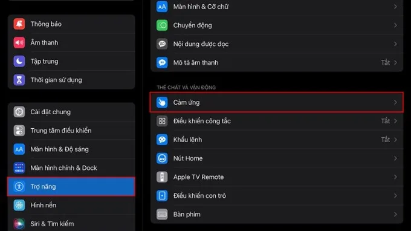Tap the Chuyển động label
Viewport: 411px width, 231px height.
pyautogui.click(x=192, y=25)
